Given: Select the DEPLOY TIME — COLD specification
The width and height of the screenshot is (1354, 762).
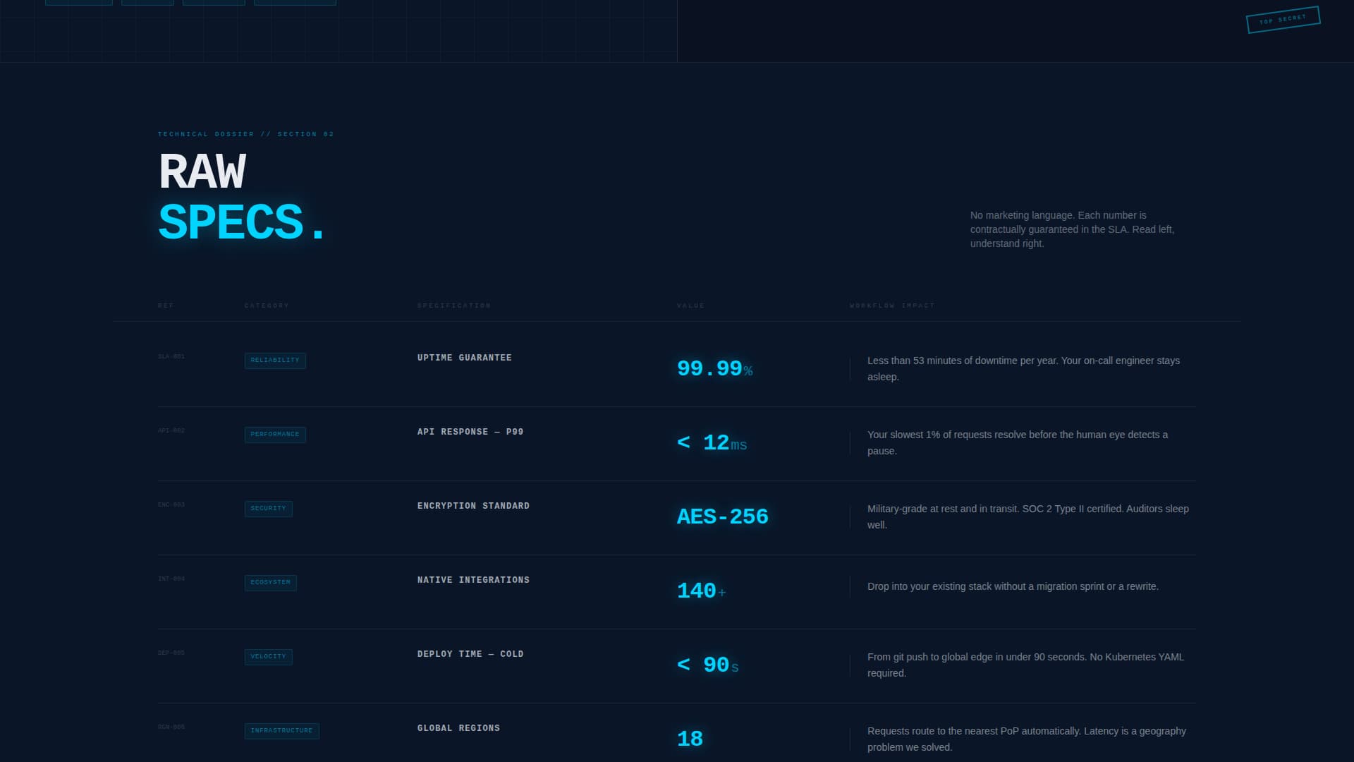Looking at the screenshot, I should click(x=470, y=654).
